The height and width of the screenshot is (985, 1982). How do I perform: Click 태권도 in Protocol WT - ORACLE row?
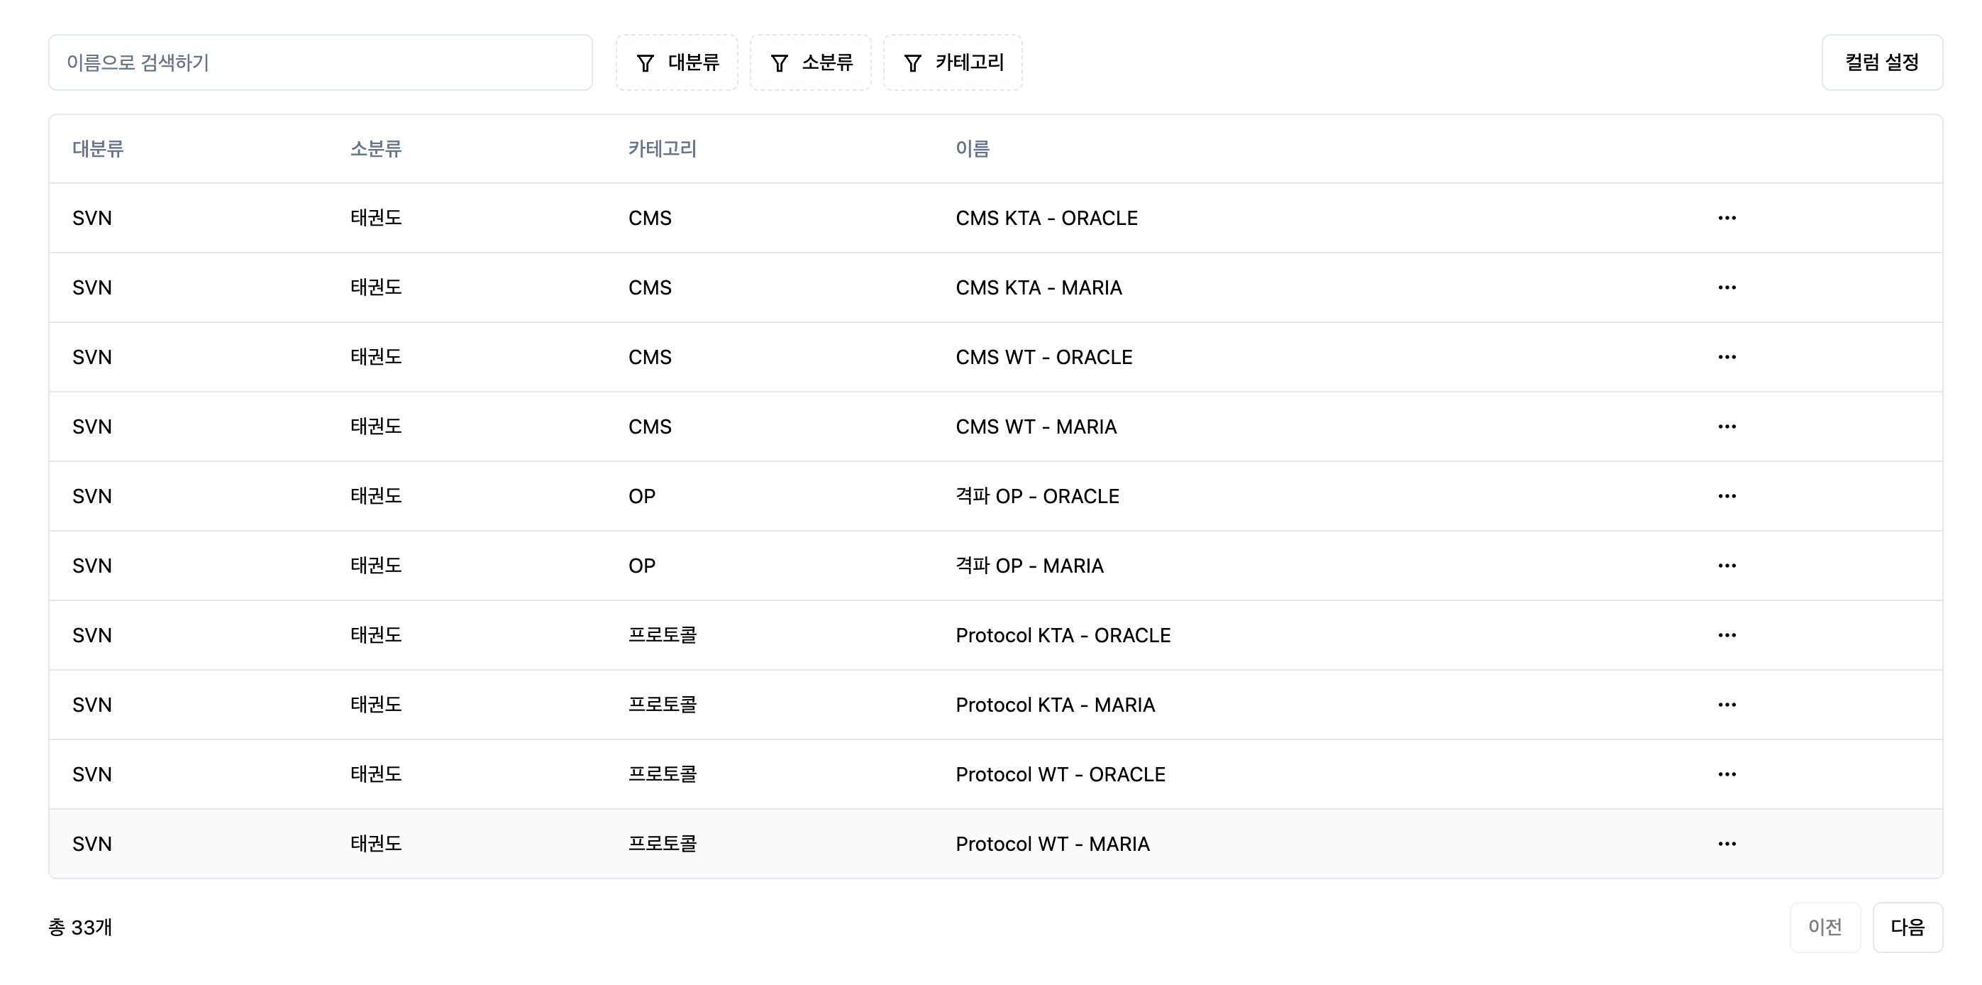pos(376,774)
